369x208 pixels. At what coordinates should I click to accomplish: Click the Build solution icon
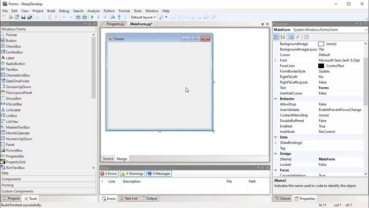pos(78,17)
